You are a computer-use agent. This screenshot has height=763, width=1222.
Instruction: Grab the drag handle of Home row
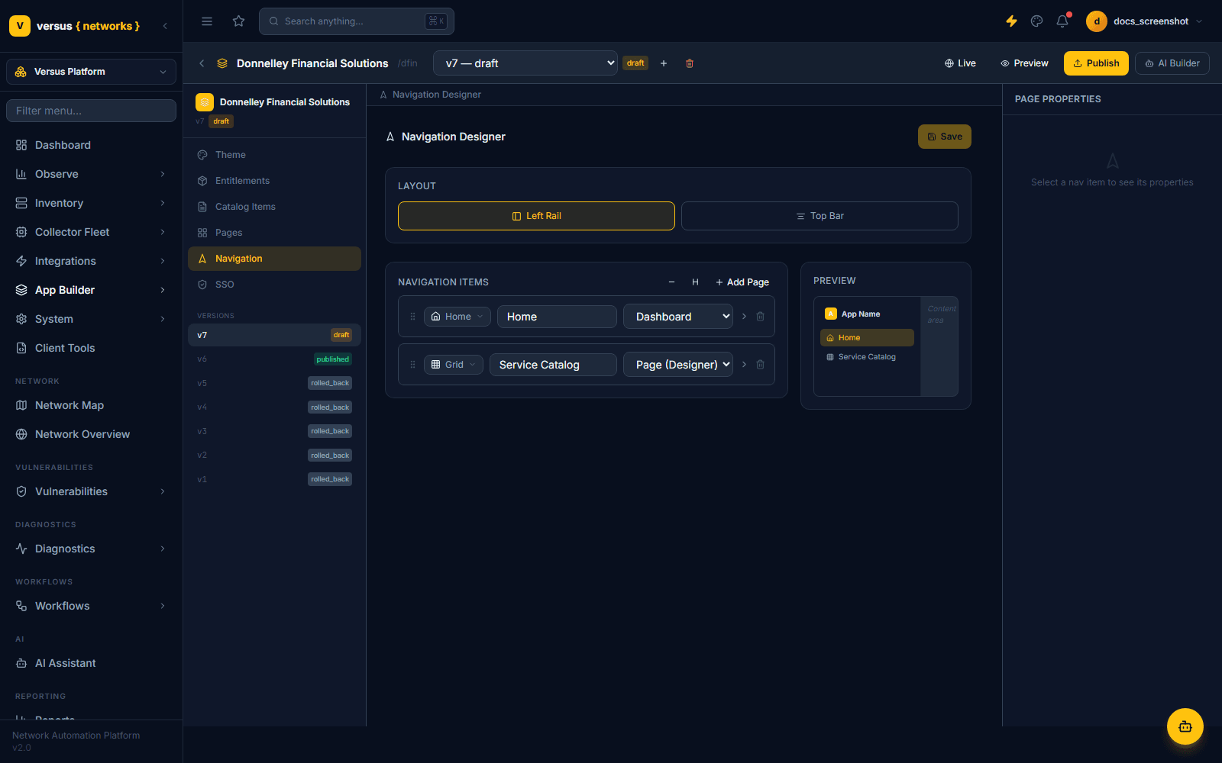coord(412,317)
